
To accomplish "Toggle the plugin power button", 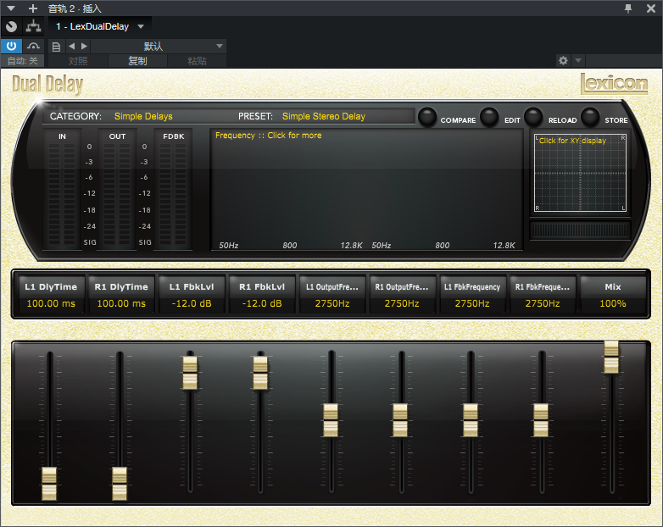I will coord(11,46).
